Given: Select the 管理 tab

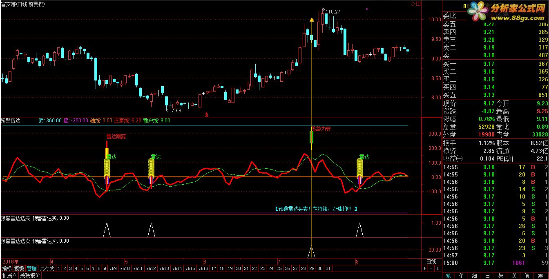Looking at the screenshot, I should click(31, 268).
